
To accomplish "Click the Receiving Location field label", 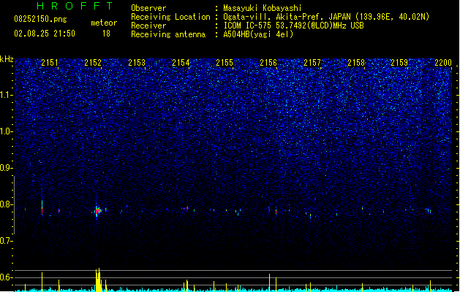I will 170,17.
